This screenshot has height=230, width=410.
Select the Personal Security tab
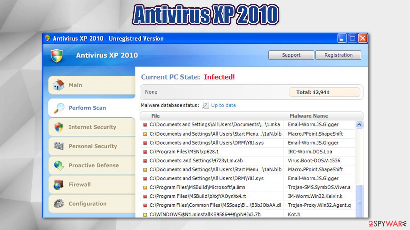point(92,146)
